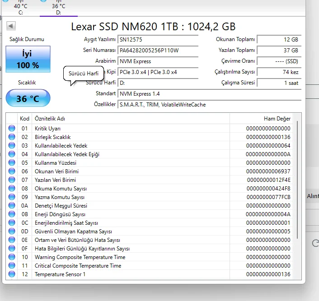The image size is (319, 301).
Task: Click the 36 °C temperature button
Action: click(x=28, y=98)
